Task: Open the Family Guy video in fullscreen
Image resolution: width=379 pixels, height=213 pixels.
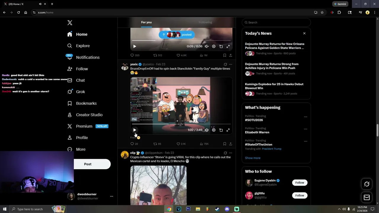Action: coord(228,130)
